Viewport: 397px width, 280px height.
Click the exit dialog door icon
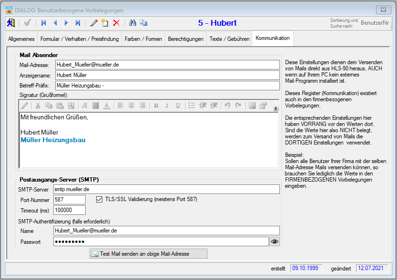pos(10,23)
